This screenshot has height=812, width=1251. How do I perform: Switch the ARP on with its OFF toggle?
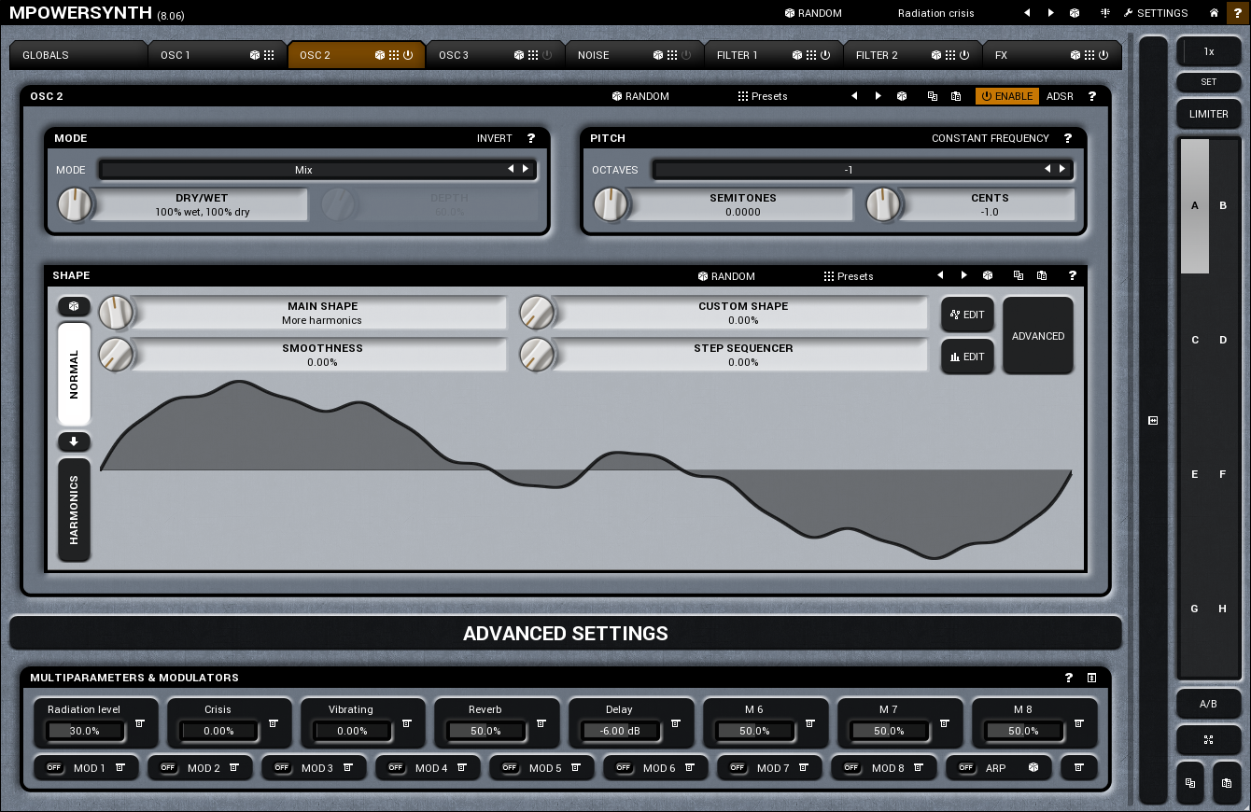coord(965,768)
